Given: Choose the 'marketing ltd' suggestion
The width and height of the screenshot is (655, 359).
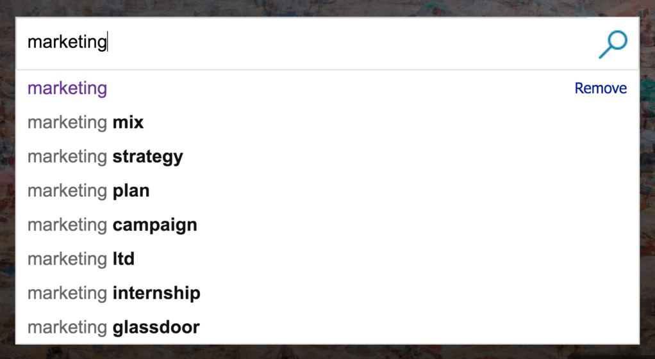Looking at the screenshot, I should pos(81,259).
